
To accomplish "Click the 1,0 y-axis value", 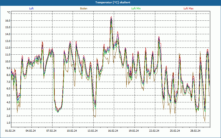I will tap(8, 123).
